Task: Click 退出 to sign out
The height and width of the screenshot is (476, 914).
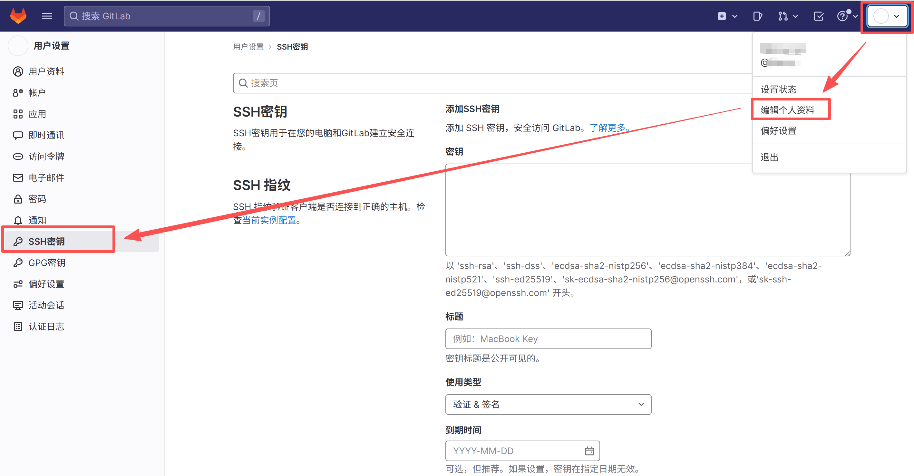Action: coord(830,157)
